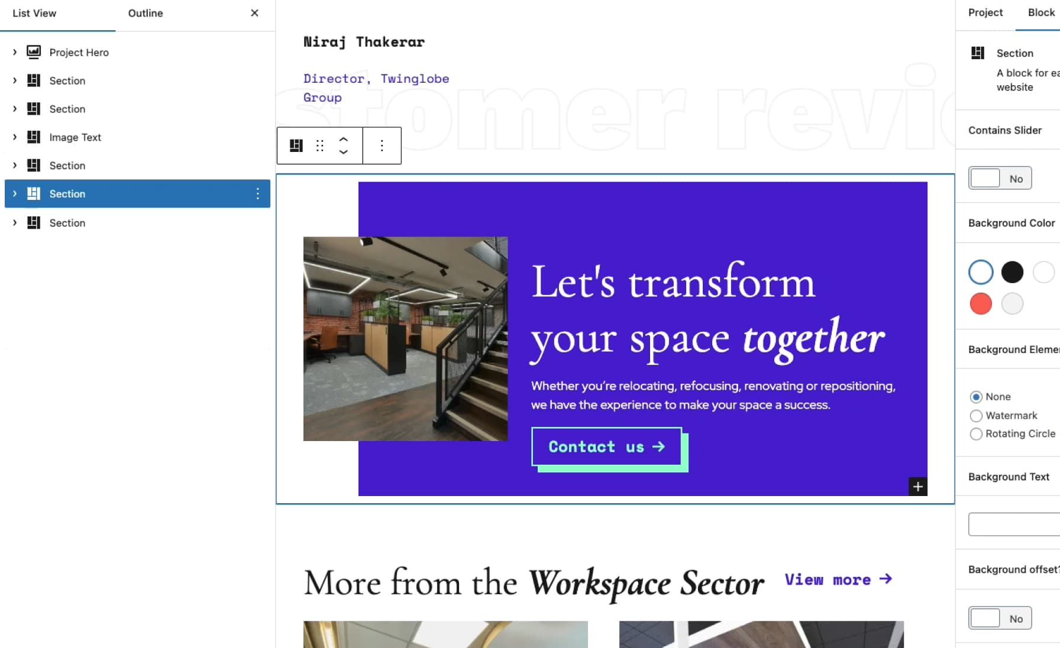The image size is (1060, 648).
Task: Click the Contact us button
Action: pos(606,447)
